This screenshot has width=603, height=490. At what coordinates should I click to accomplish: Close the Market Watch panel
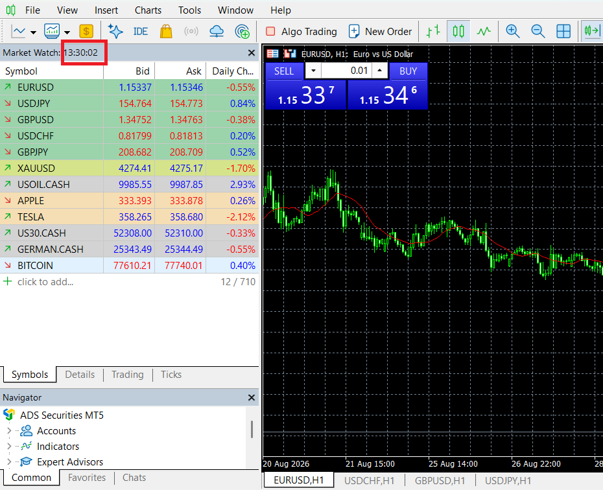coord(252,53)
